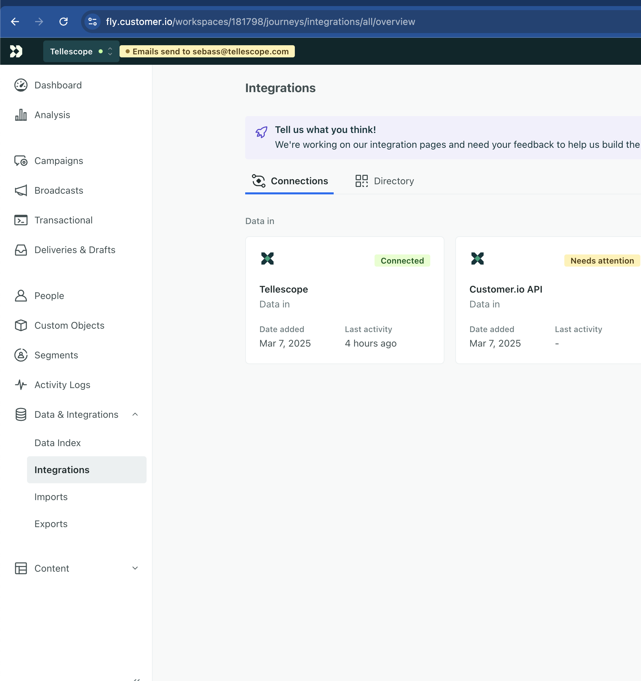The image size is (641, 681).
Task: Click the Custom Objects cube icon
Action: coord(21,325)
